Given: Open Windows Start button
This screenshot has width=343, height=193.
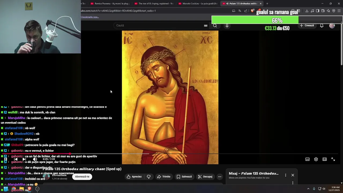Looking at the screenshot, I should pyautogui.click(x=6, y=189).
